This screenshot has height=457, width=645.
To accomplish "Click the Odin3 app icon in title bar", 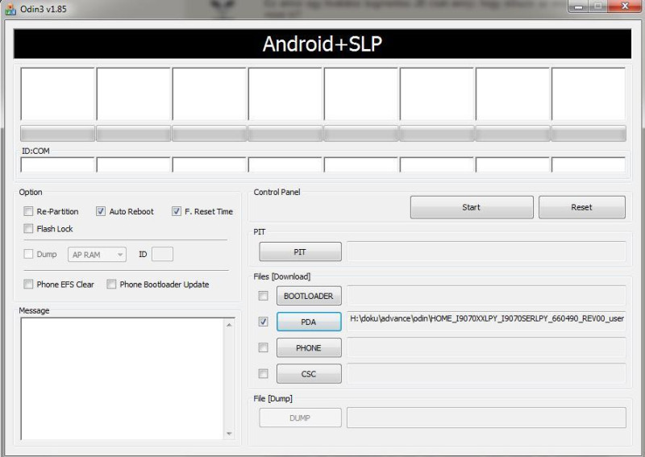I will [x=10, y=9].
